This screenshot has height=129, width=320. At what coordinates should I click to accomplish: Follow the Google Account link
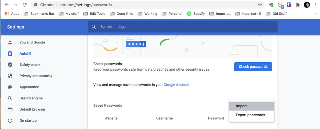(177, 85)
